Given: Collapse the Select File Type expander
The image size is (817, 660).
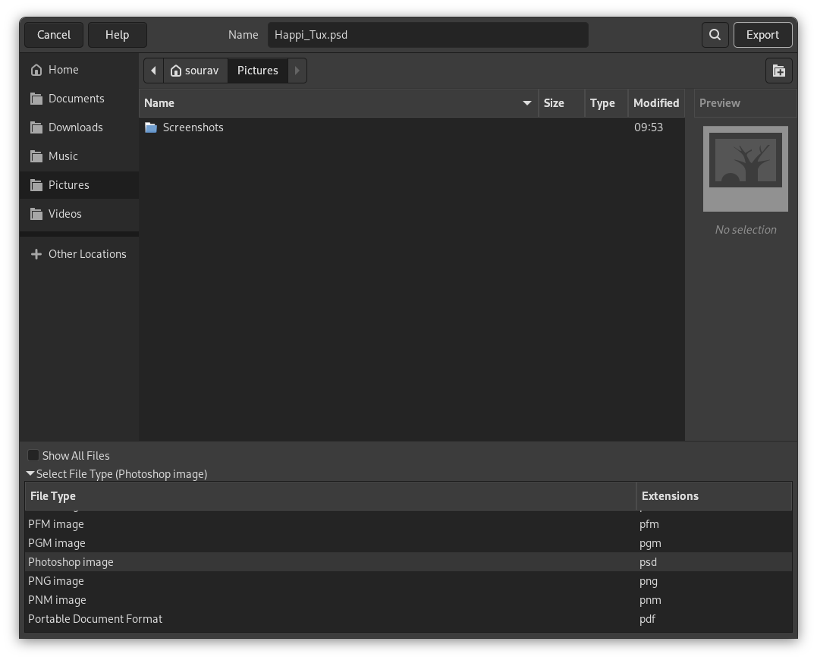Looking at the screenshot, I should [30, 473].
